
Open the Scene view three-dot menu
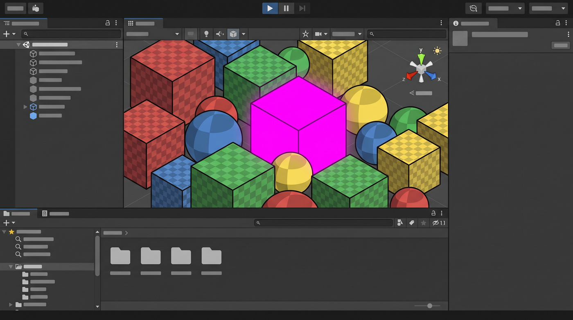pos(441,23)
